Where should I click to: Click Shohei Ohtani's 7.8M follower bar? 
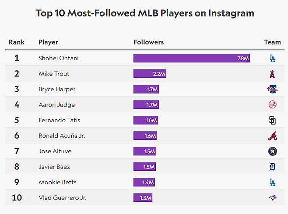[191, 58]
